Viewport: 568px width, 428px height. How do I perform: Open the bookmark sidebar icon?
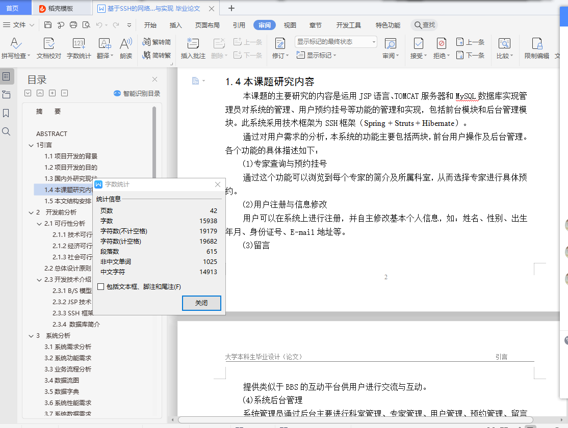(6, 113)
